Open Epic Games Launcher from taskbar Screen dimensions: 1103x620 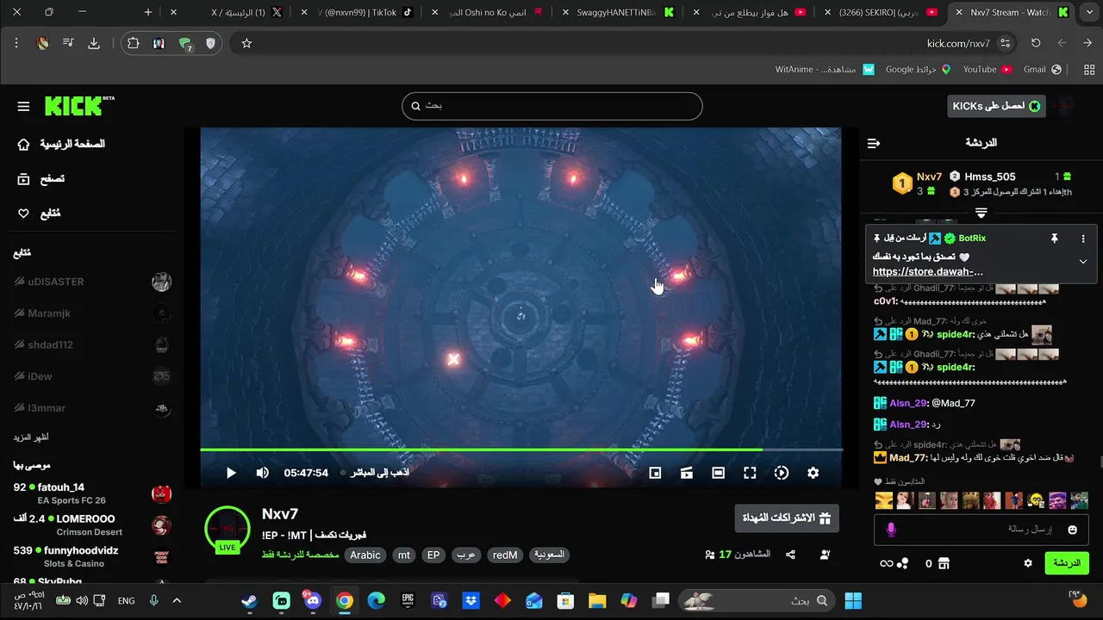pyautogui.click(x=408, y=600)
